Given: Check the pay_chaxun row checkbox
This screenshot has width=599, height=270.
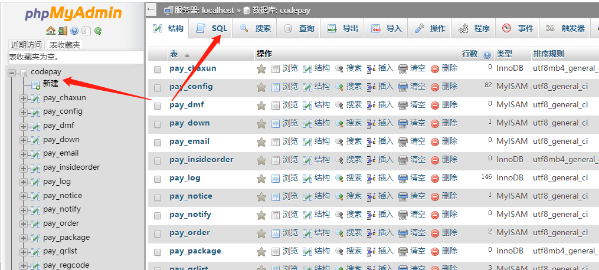Looking at the screenshot, I should click(x=158, y=69).
